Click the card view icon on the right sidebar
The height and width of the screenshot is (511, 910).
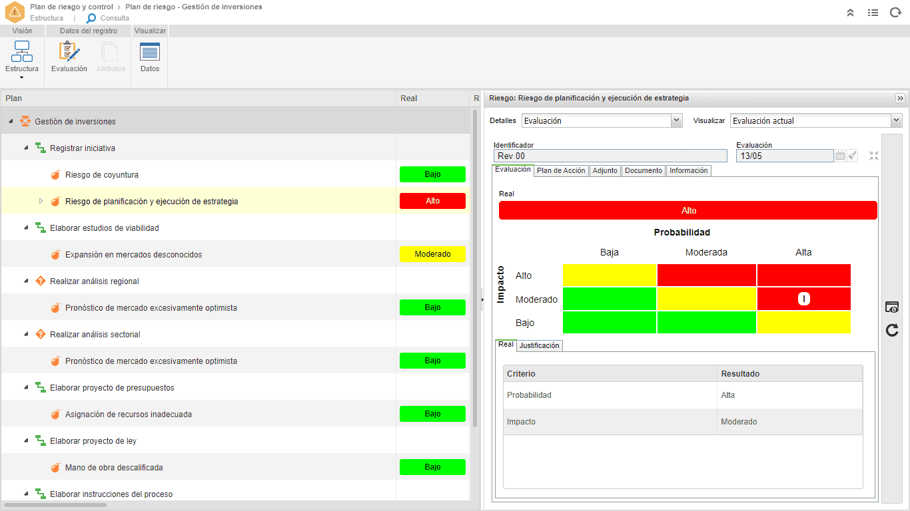tap(892, 307)
